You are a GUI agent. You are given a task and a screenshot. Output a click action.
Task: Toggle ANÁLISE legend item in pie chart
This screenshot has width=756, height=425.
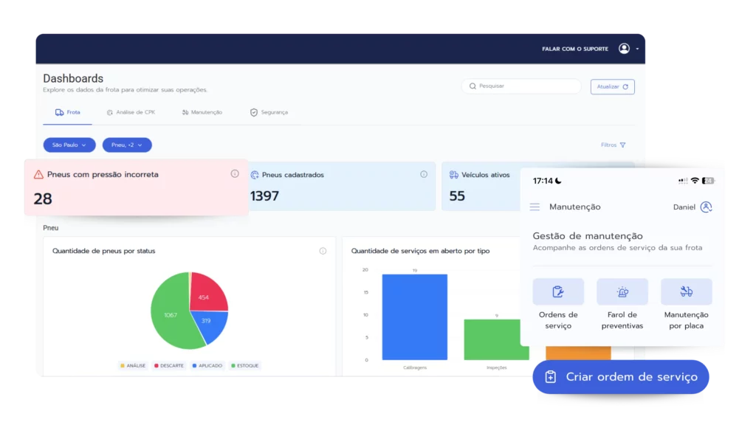pyautogui.click(x=133, y=365)
